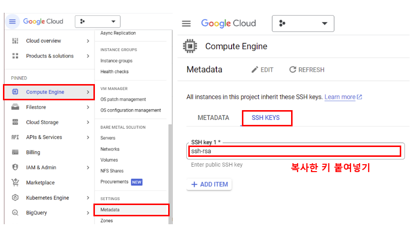Expand the Products & solutions submenu arrow
The width and height of the screenshot is (415, 236).
[x=88, y=56]
